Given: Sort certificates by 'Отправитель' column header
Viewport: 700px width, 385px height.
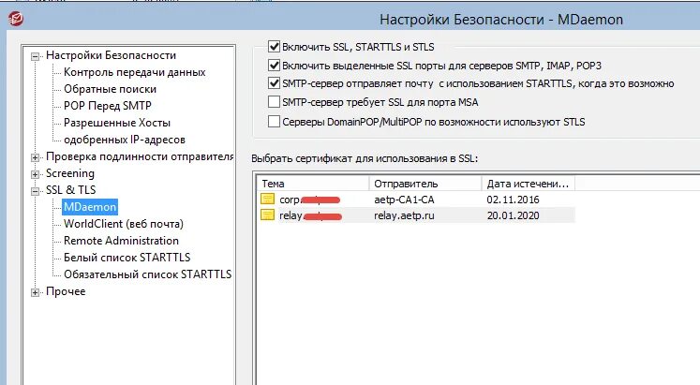Looking at the screenshot, I should pyautogui.click(x=425, y=184).
